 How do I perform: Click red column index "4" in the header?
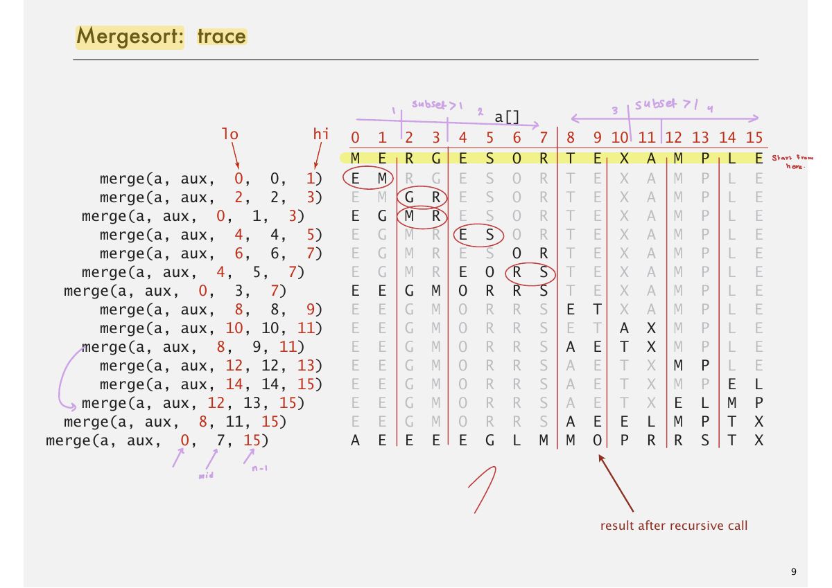463,137
